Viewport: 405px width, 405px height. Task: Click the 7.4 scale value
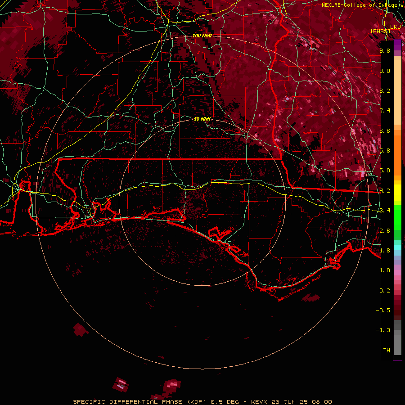click(385, 111)
